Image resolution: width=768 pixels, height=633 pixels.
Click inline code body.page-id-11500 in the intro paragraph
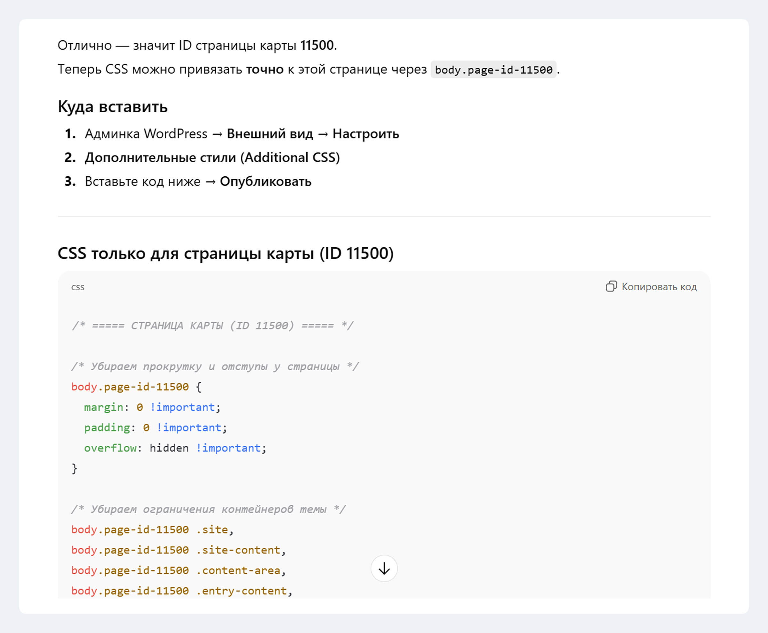(493, 70)
